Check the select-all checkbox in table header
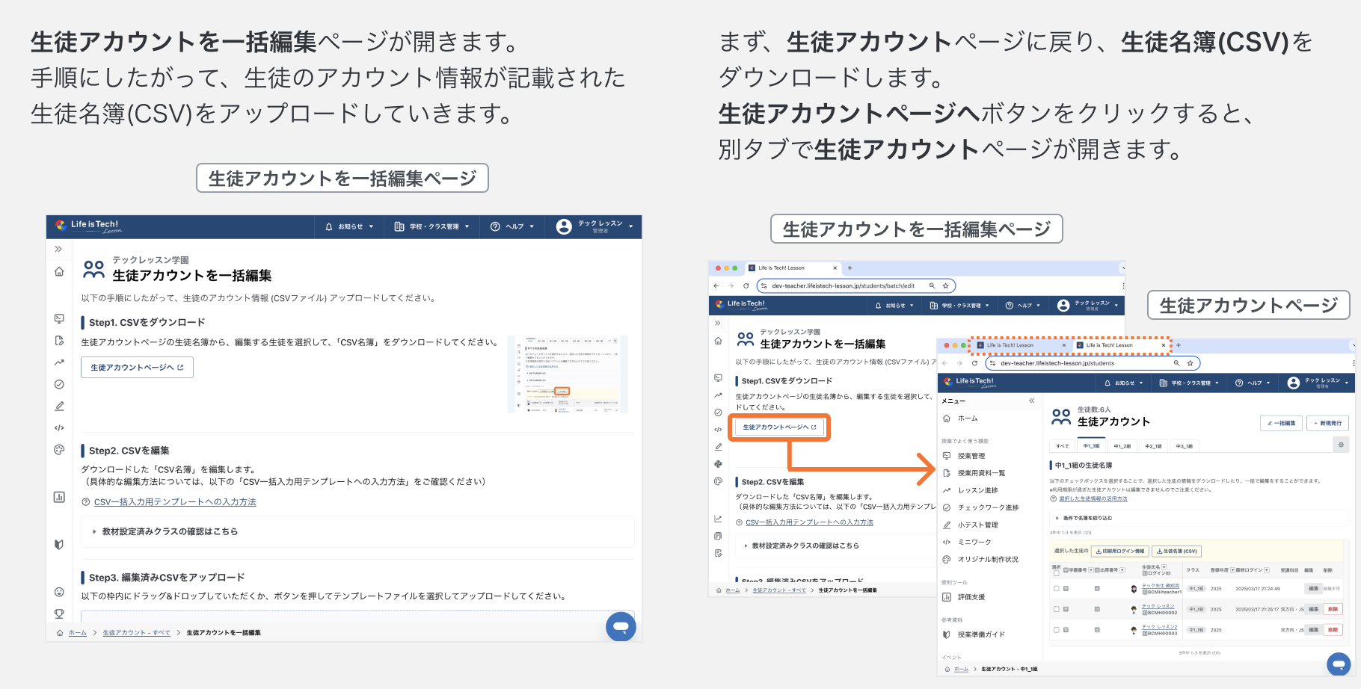 tap(1056, 573)
